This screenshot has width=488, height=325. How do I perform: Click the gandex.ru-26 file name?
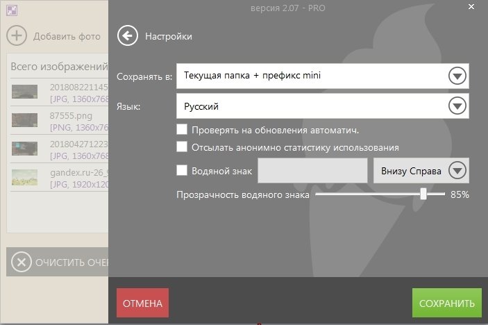(x=79, y=173)
